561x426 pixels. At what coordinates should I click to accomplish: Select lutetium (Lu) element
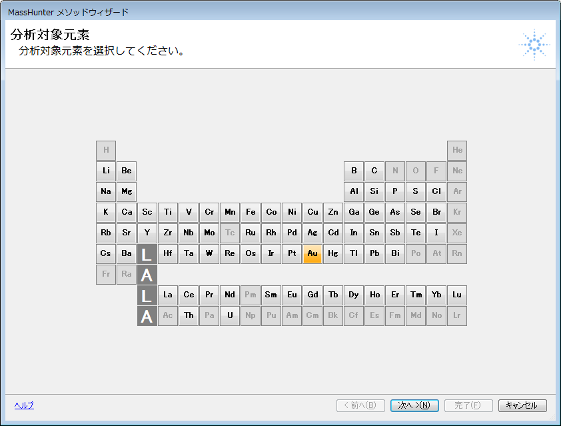click(457, 295)
